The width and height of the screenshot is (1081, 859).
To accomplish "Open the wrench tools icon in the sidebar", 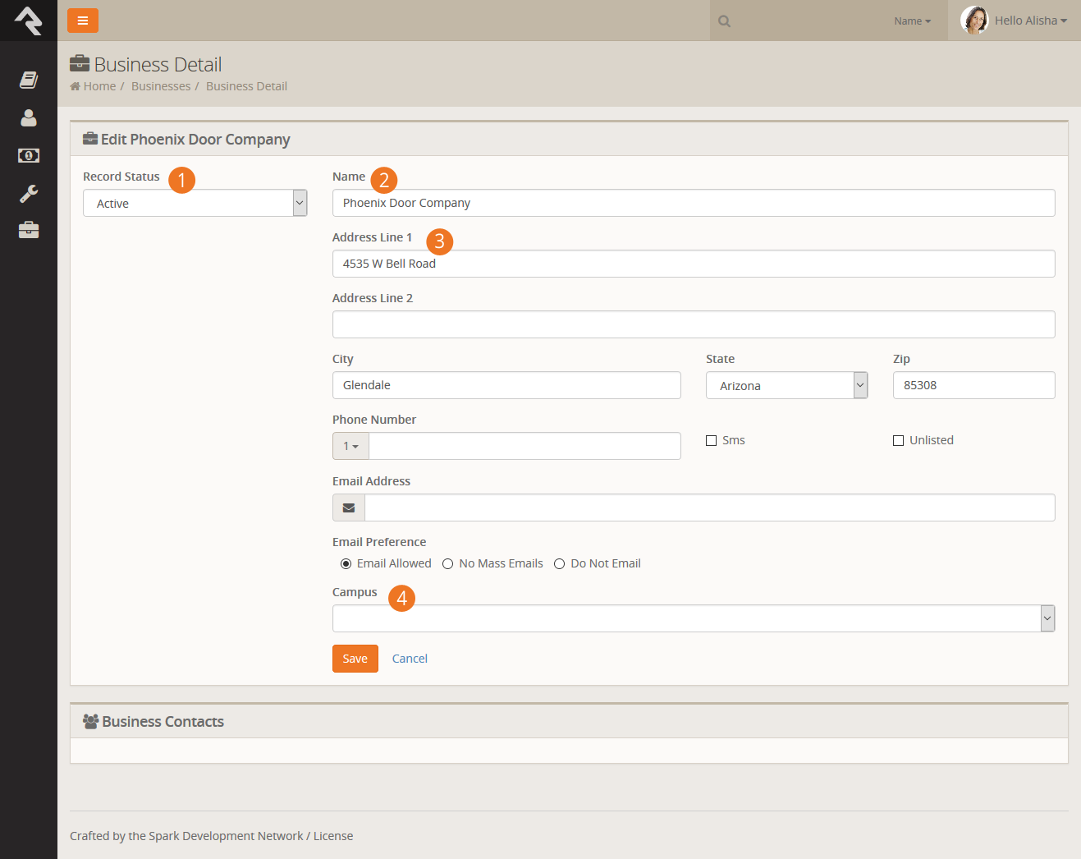I will pos(29,193).
